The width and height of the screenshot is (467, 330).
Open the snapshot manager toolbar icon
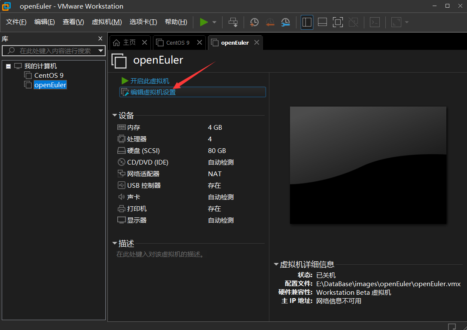pyautogui.click(x=285, y=22)
